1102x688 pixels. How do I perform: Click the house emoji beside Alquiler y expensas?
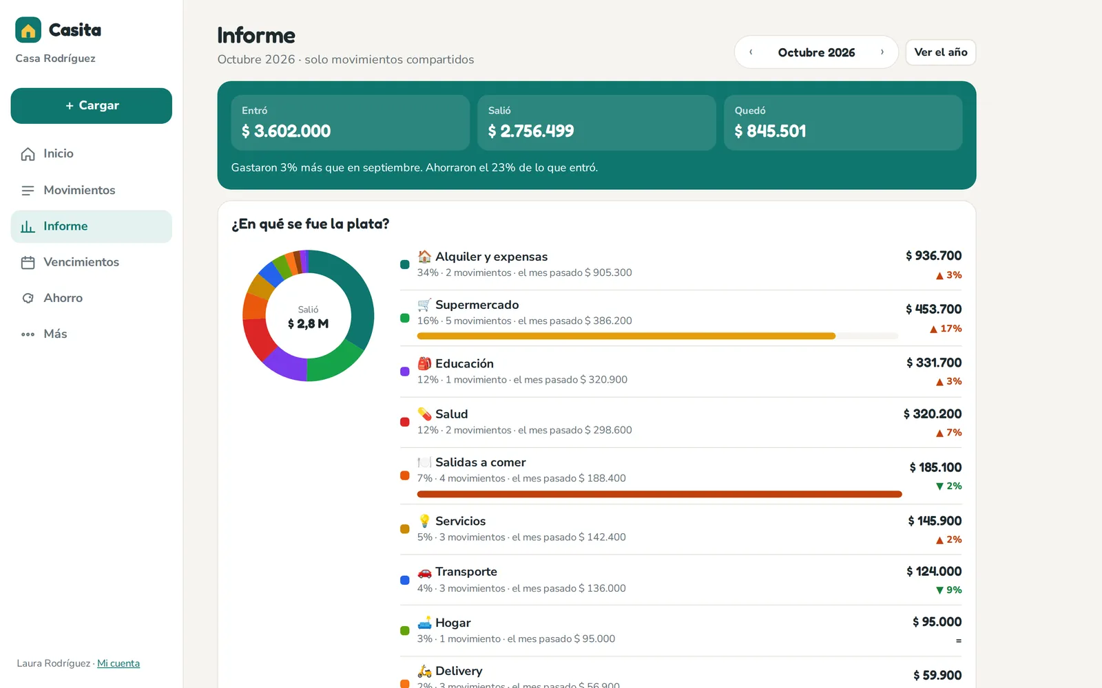coord(425,257)
